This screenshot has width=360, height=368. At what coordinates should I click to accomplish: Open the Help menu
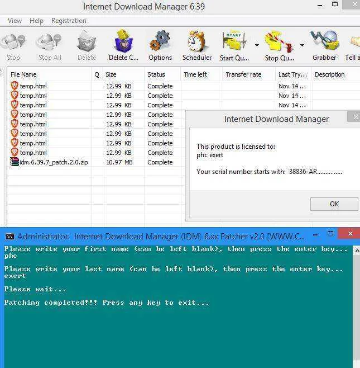click(x=36, y=21)
